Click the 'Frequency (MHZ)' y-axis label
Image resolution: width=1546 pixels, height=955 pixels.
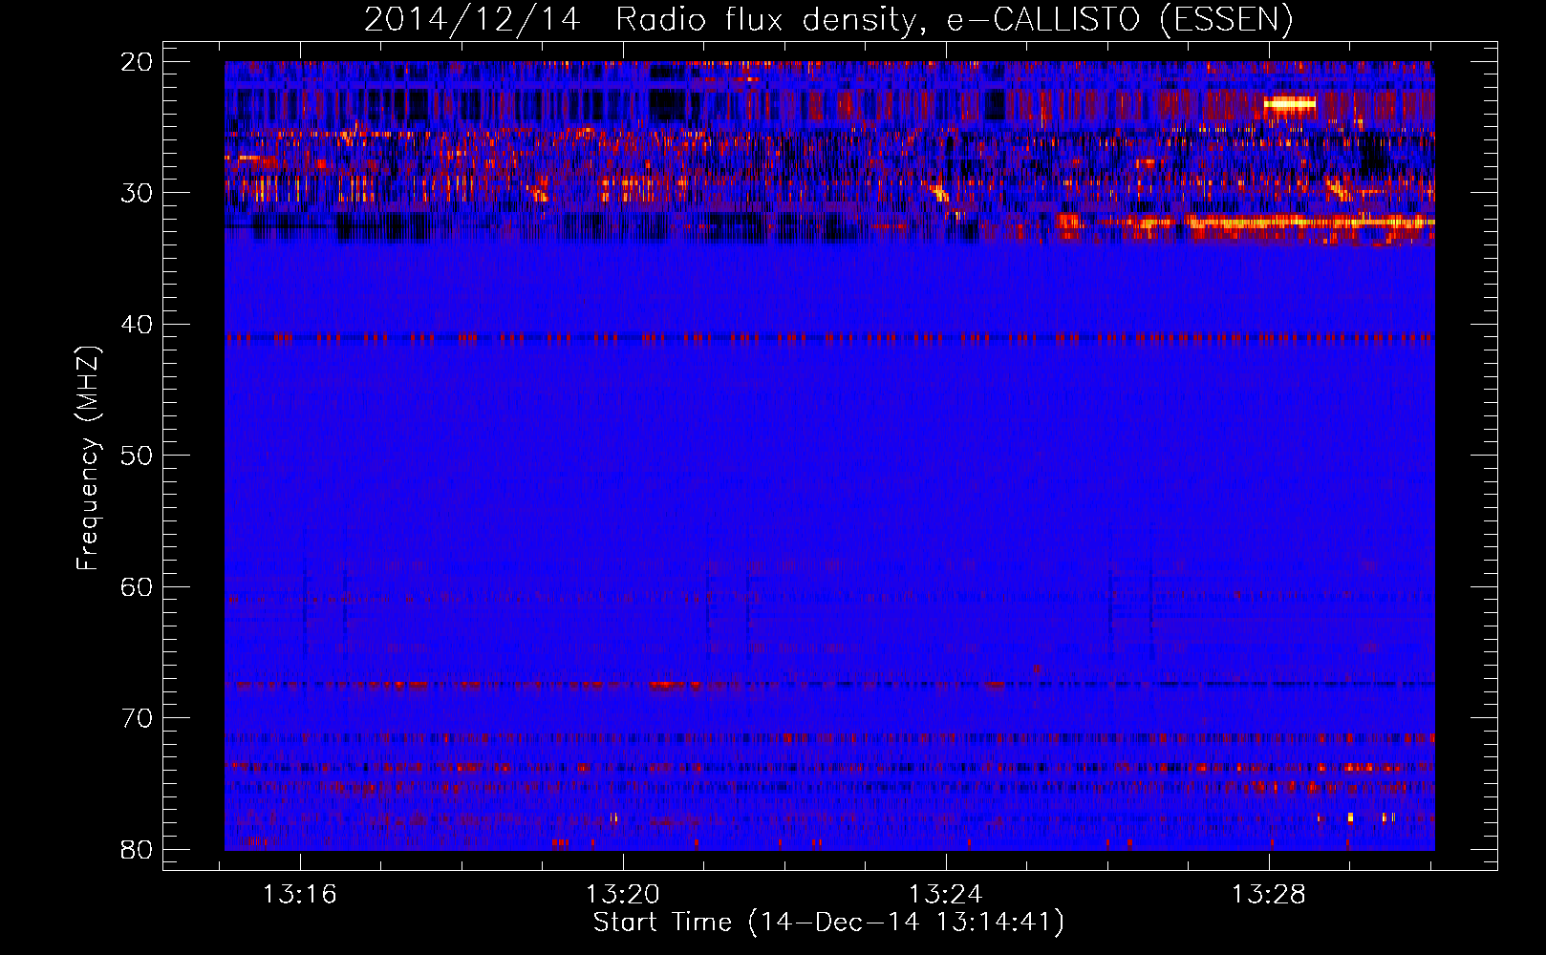point(88,458)
